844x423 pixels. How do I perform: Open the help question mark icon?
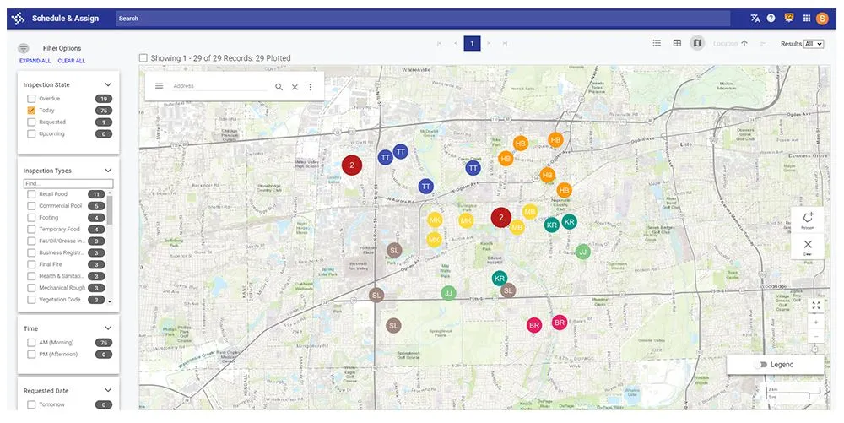(x=771, y=19)
